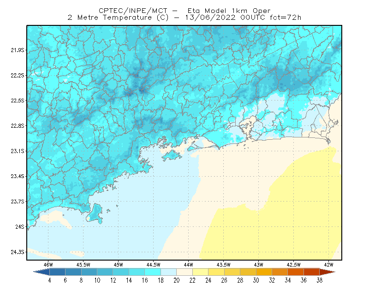Click the 43W longitude label
This screenshot has height=285, width=369.
(x=259, y=265)
